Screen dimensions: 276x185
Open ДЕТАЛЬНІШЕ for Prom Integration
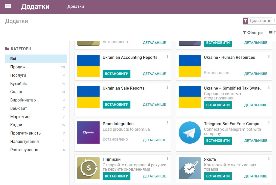pyautogui.click(x=154, y=140)
